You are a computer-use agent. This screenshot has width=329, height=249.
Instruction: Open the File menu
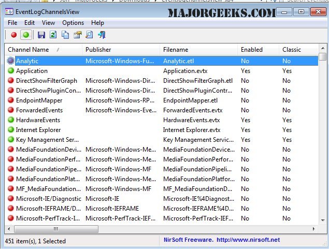[x=12, y=23]
